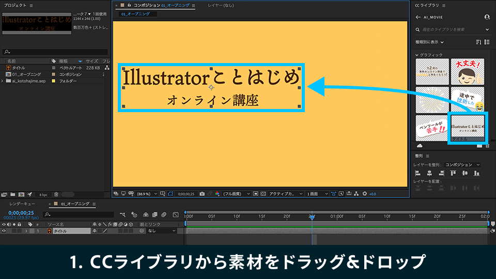Go back from AI_MOVIE library
This screenshot has width=496, height=279.
click(x=418, y=17)
